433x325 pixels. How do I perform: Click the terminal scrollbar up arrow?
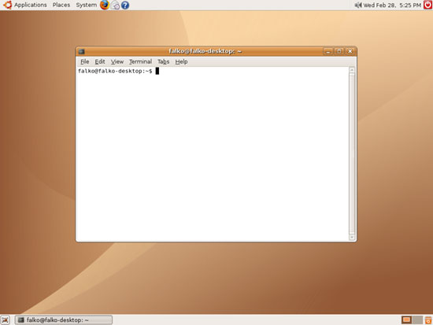pos(352,70)
